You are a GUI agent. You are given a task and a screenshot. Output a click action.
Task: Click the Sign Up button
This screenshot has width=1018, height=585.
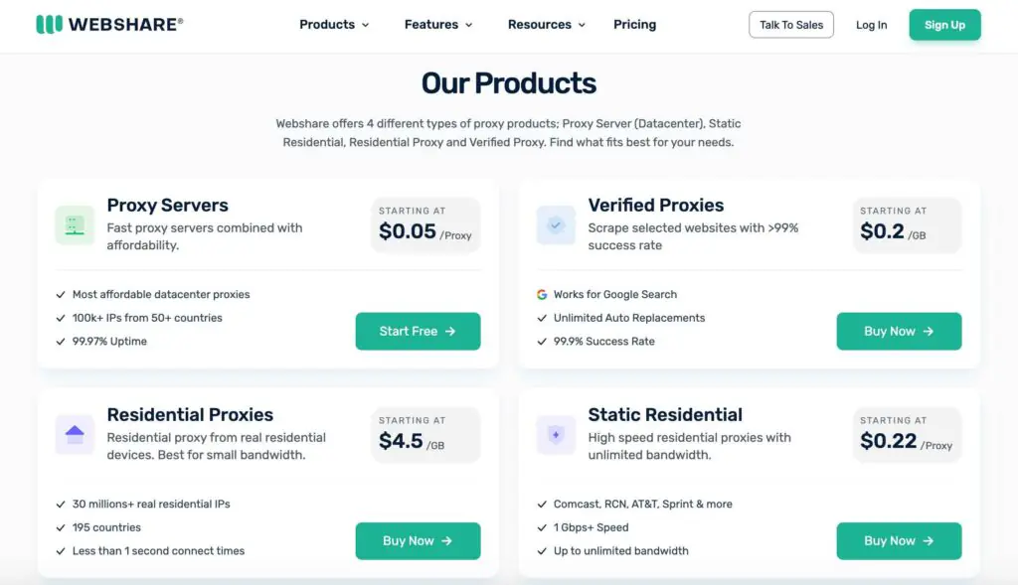[x=944, y=25]
